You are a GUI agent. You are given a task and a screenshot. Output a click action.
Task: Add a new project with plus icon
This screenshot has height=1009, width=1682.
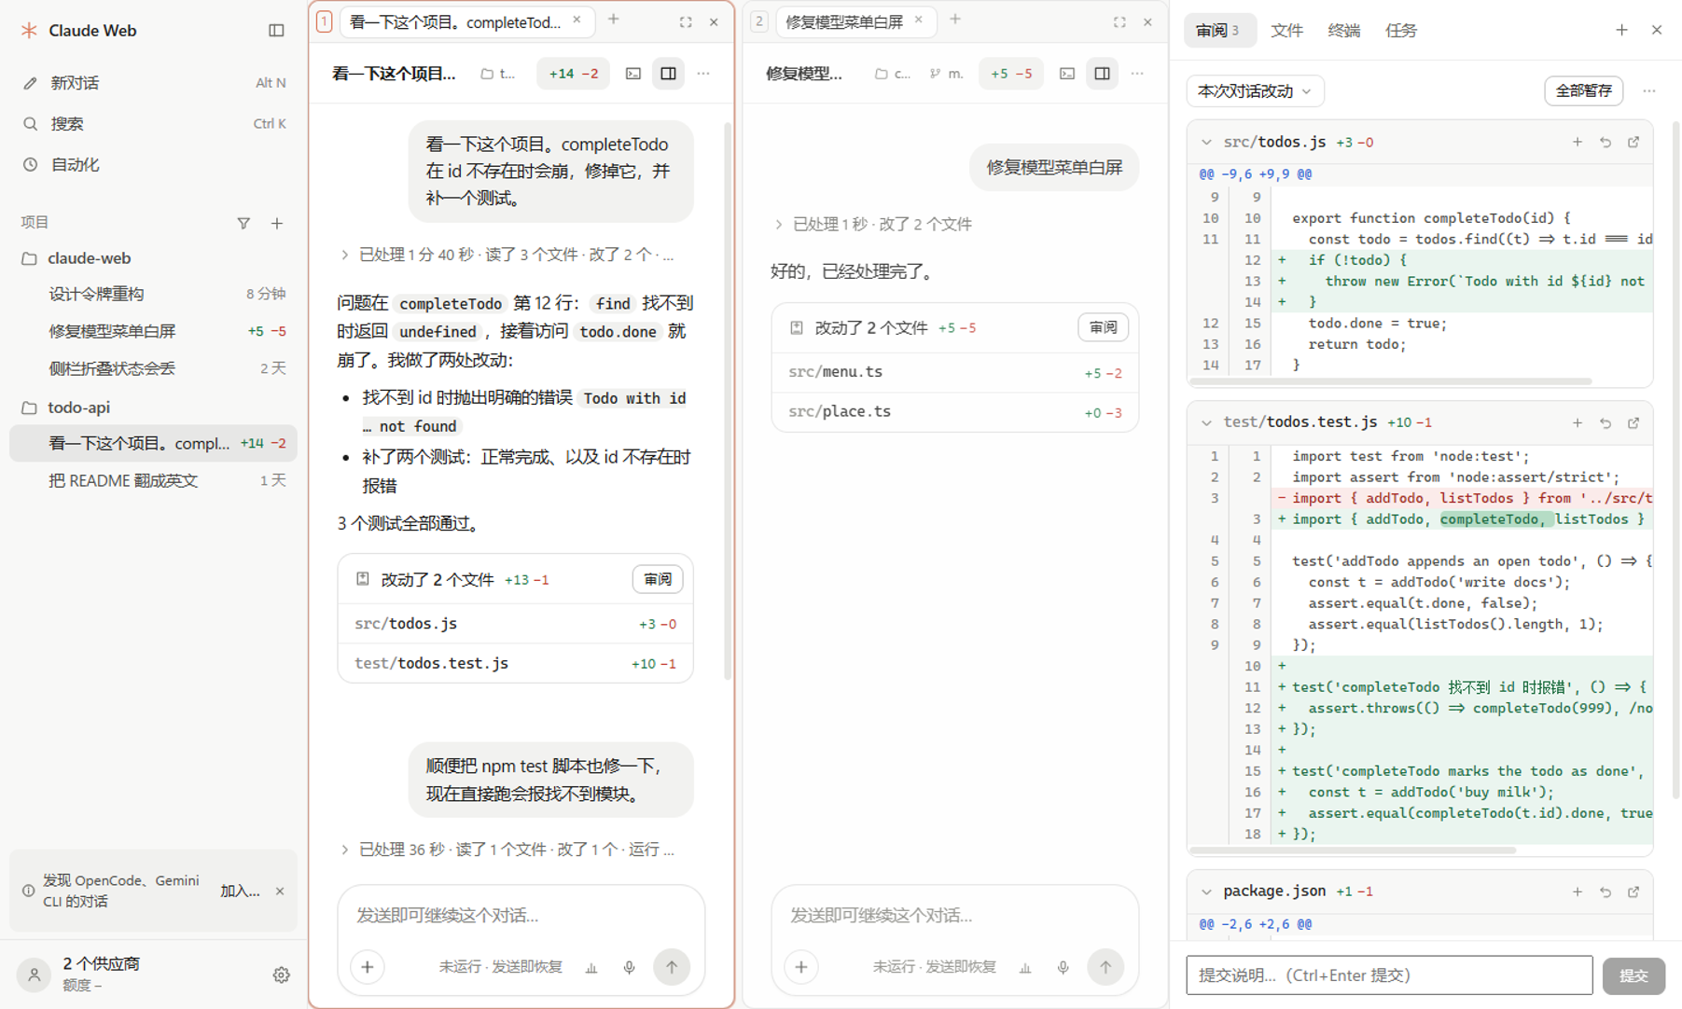click(277, 223)
